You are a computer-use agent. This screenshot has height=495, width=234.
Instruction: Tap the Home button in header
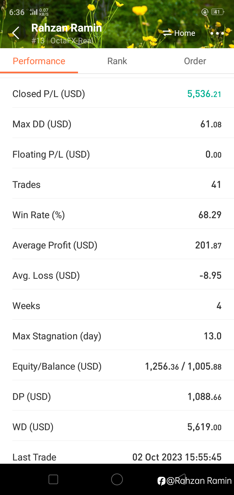pyautogui.click(x=179, y=33)
